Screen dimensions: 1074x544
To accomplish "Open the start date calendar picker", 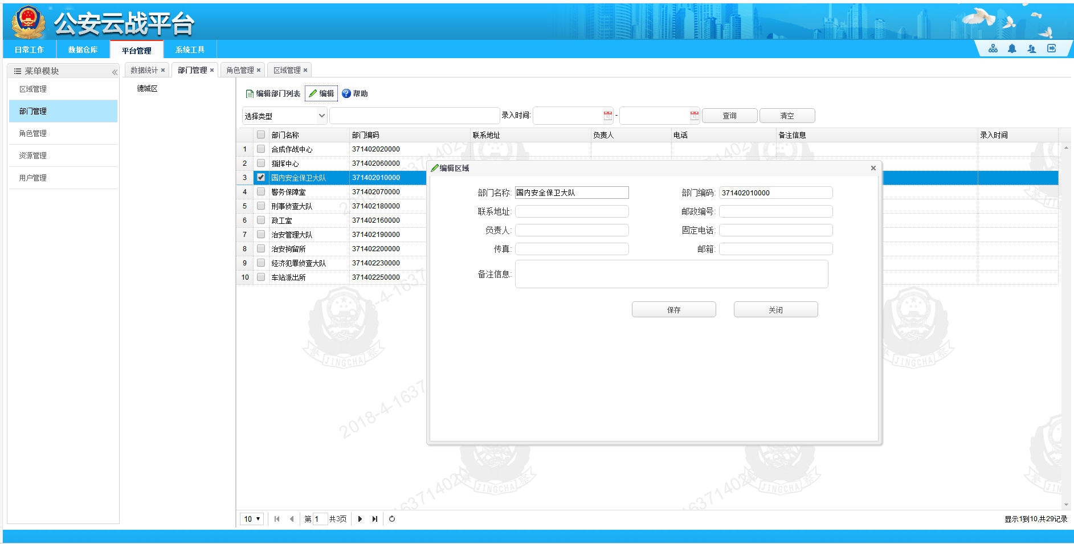I will click(x=608, y=116).
